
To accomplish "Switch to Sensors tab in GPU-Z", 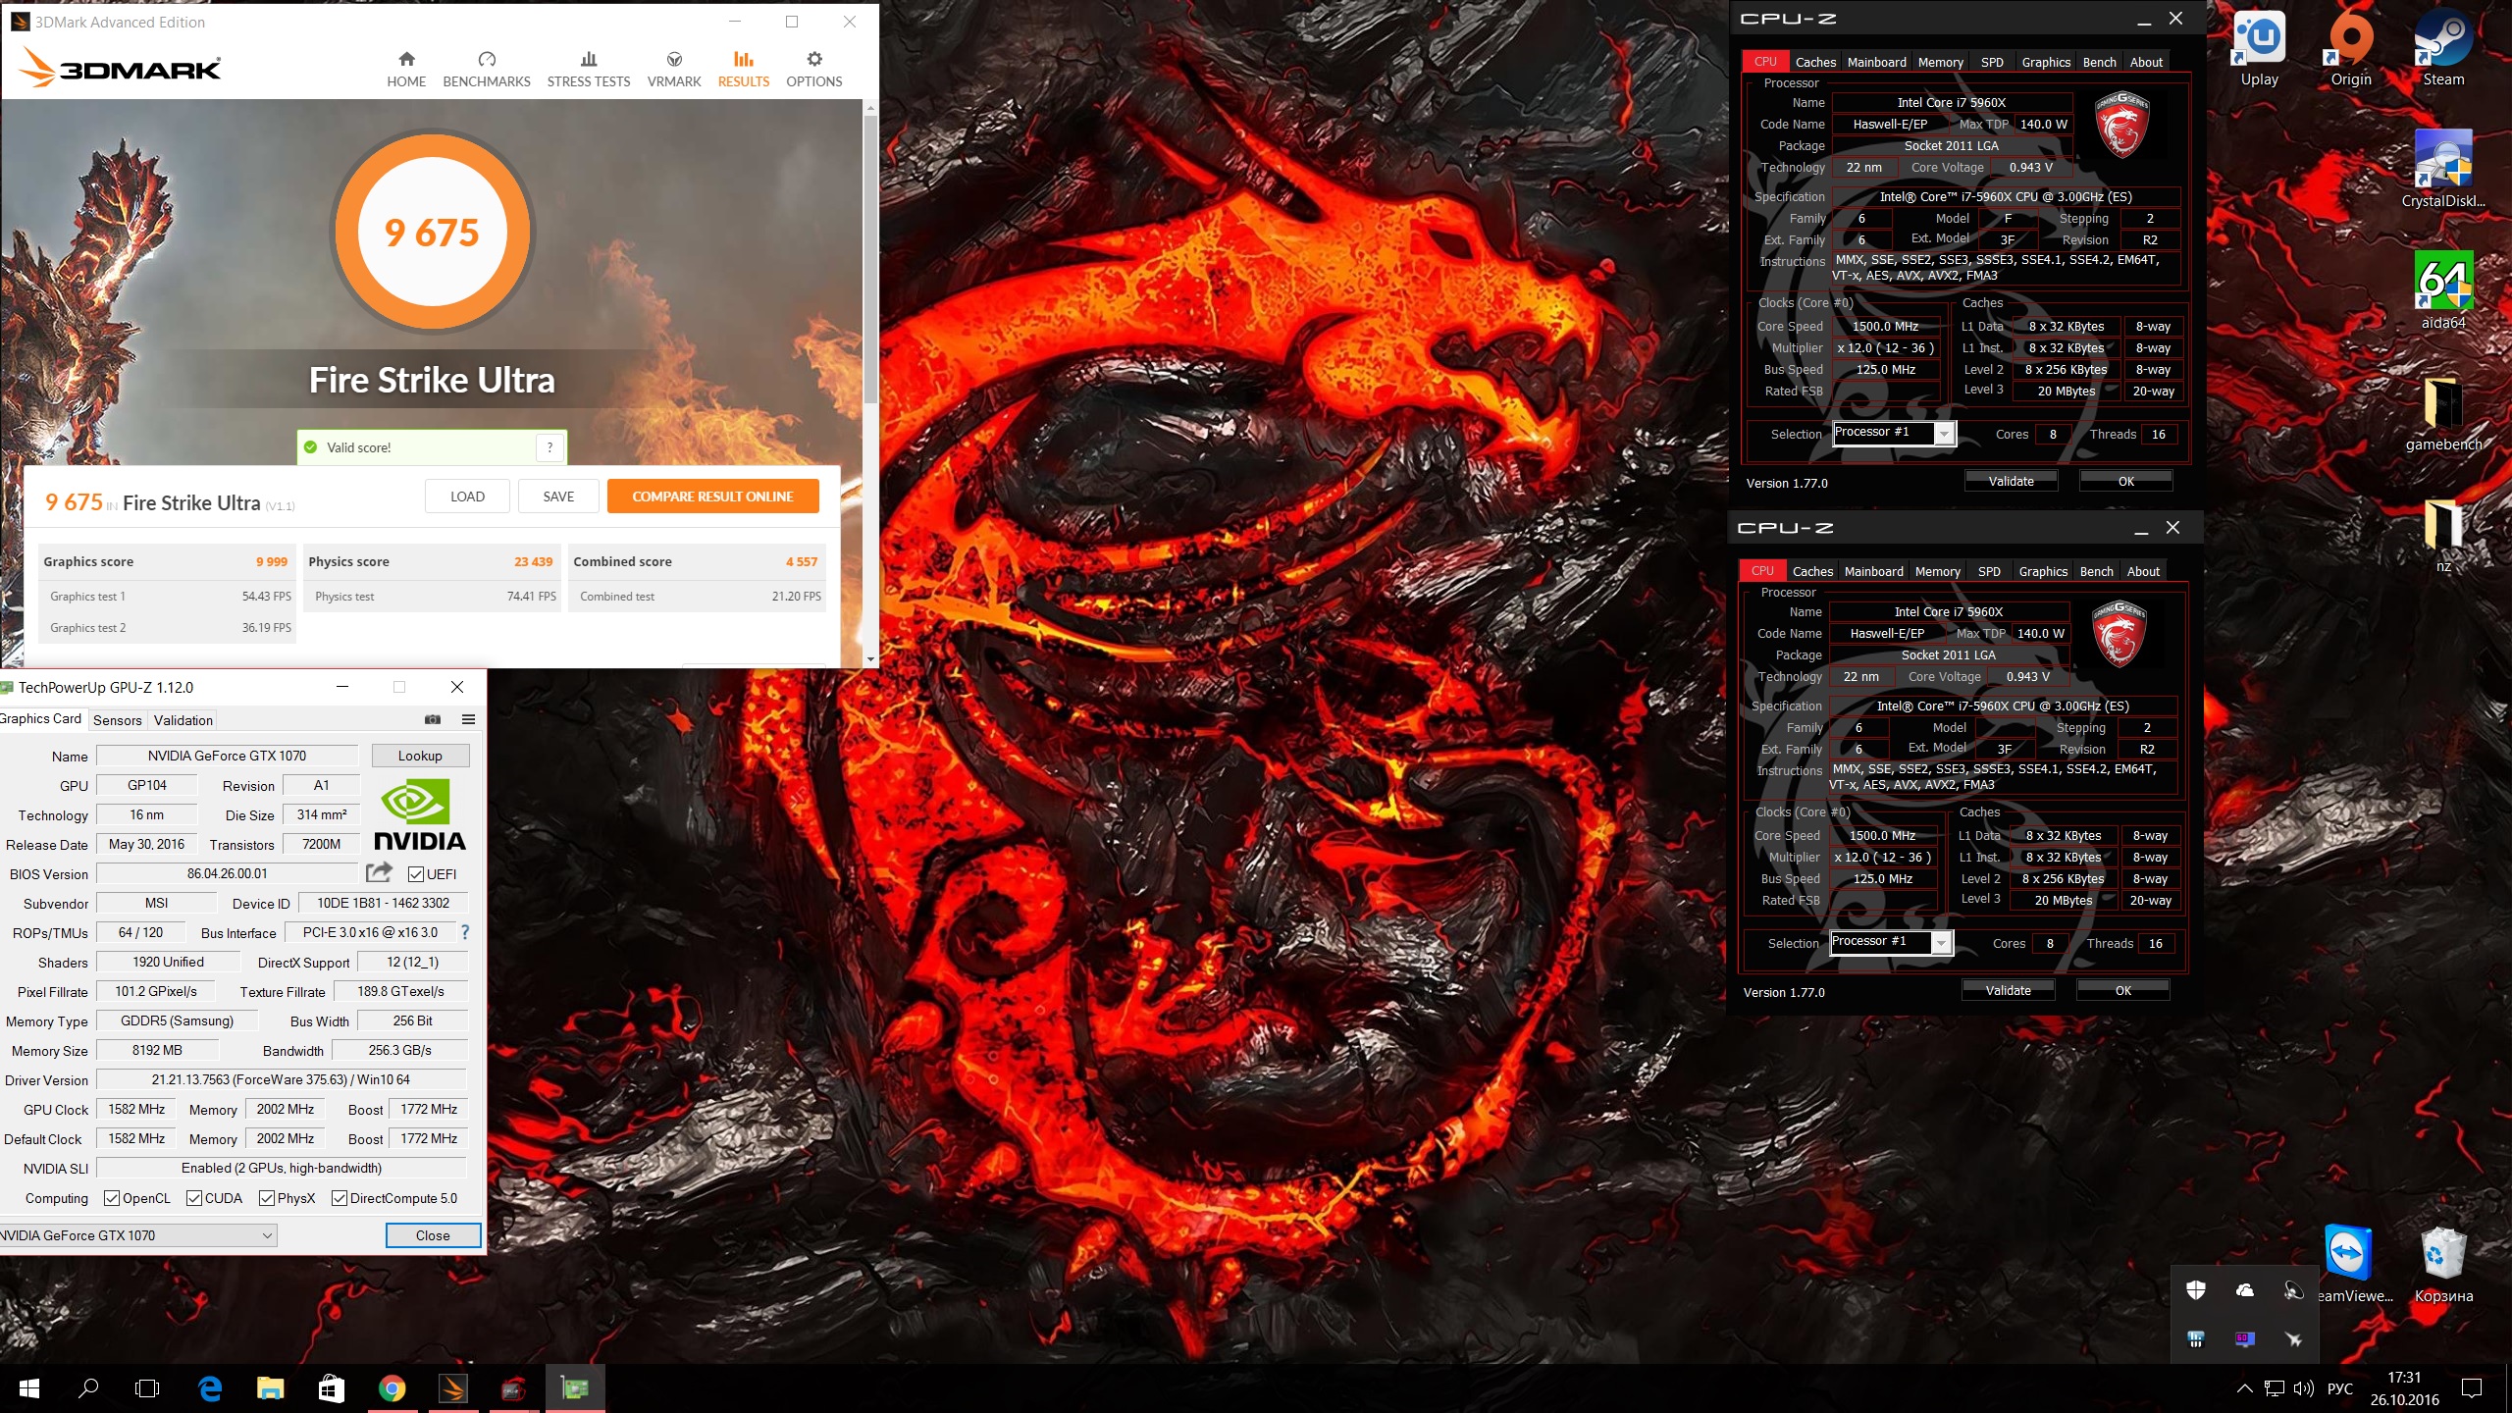I will click(x=118, y=720).
